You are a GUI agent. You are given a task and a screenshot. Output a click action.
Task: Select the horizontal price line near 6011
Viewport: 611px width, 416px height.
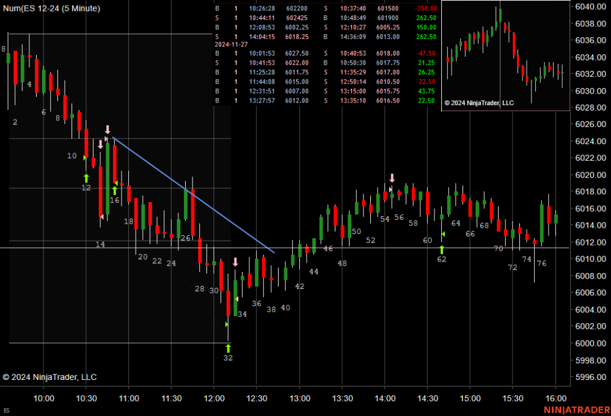(x=285, y=248)
